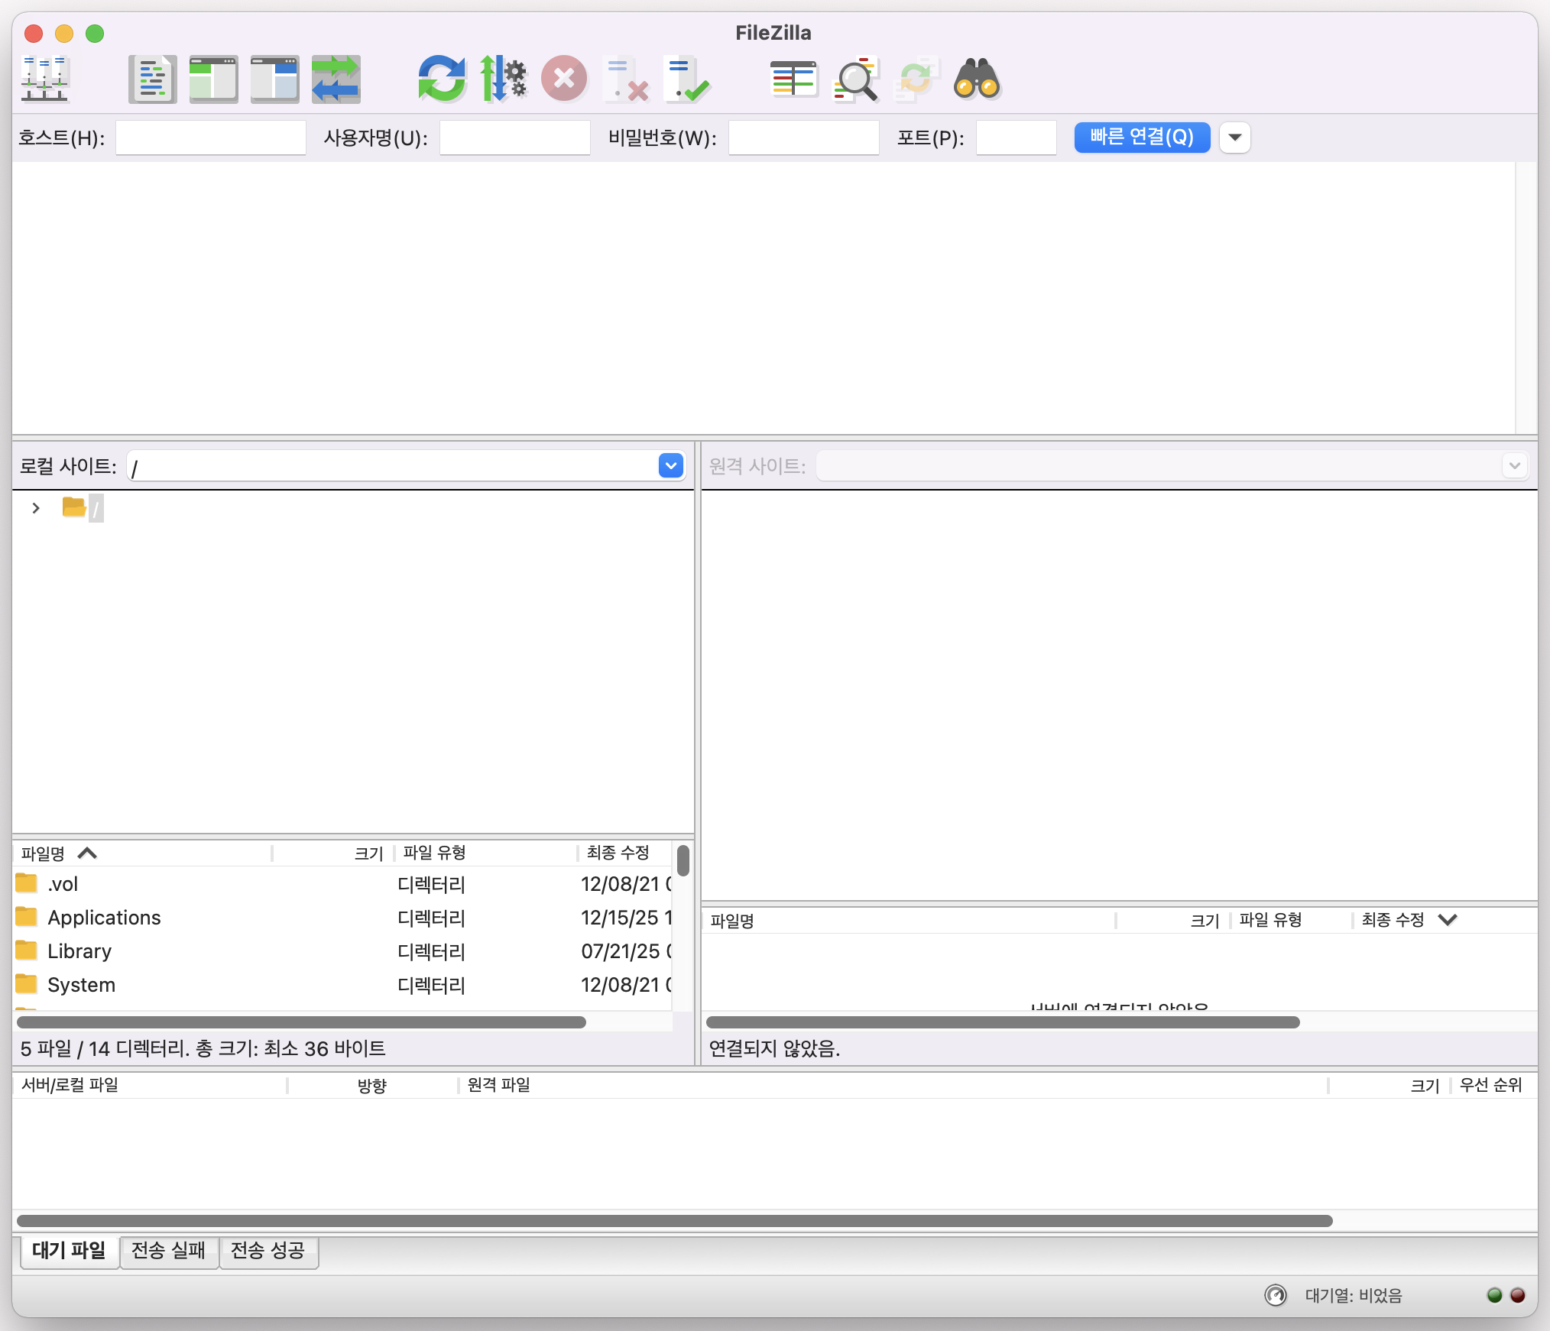This screenshot has width=1550, height=1331.
Task: Toggle message log display icon
Action: [152, 79]
